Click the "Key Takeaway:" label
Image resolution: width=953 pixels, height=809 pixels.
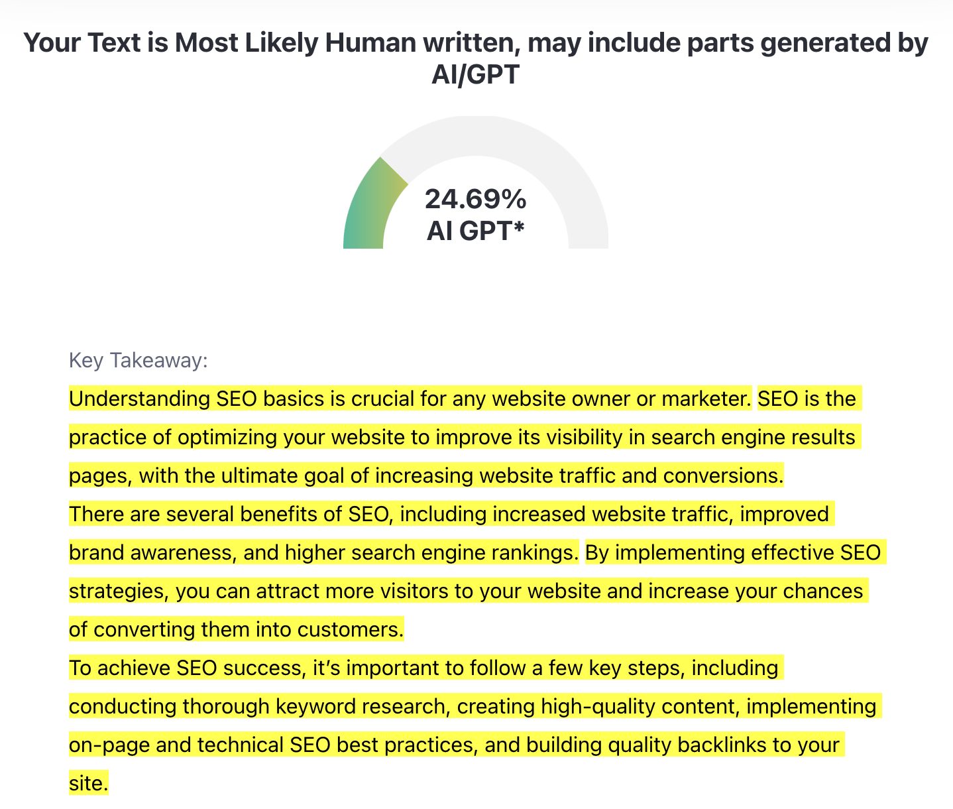click(x=138, y=361)
